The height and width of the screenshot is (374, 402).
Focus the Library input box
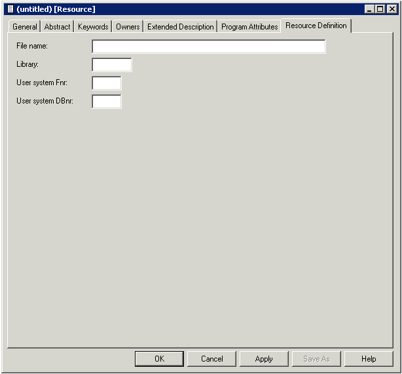click(112, 65)
